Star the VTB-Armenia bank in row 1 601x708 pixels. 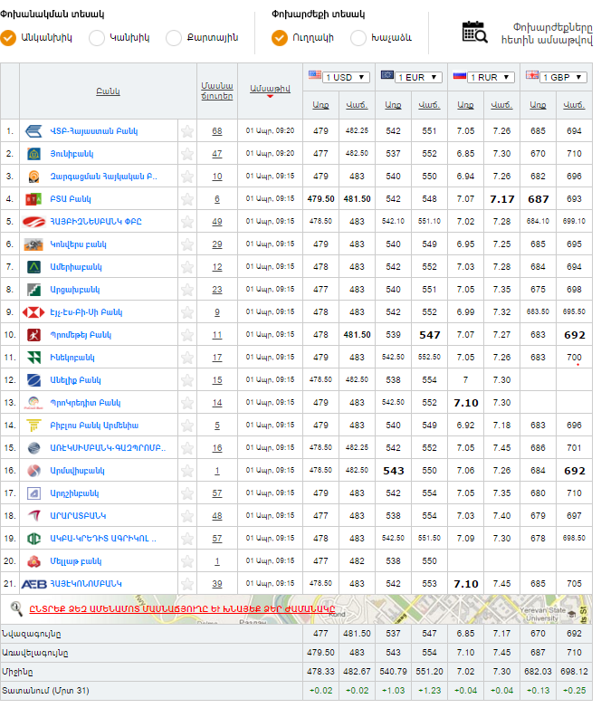(x=187, y=131)
